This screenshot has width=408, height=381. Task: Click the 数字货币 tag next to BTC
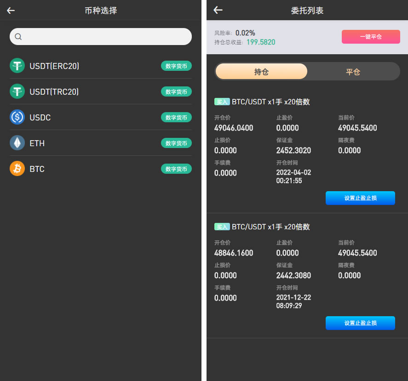coord(176,169)
